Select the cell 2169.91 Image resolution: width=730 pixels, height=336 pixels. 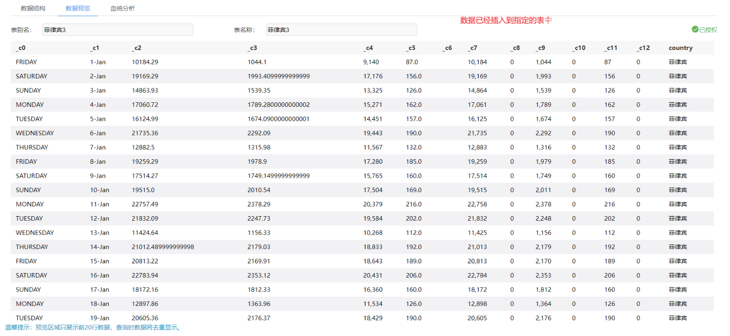tap(259, 261)
